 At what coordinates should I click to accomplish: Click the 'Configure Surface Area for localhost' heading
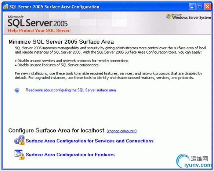[56, 131]
